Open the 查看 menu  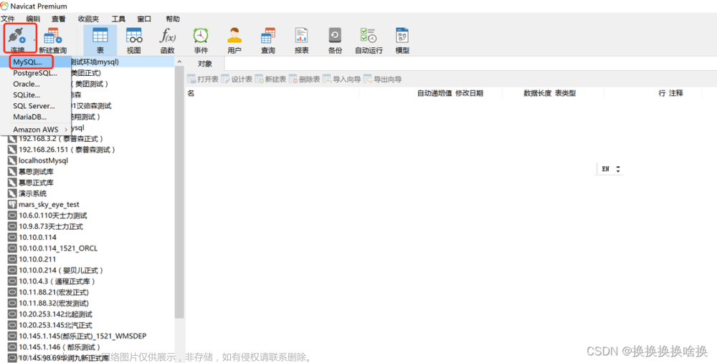[x=59, y=19]
